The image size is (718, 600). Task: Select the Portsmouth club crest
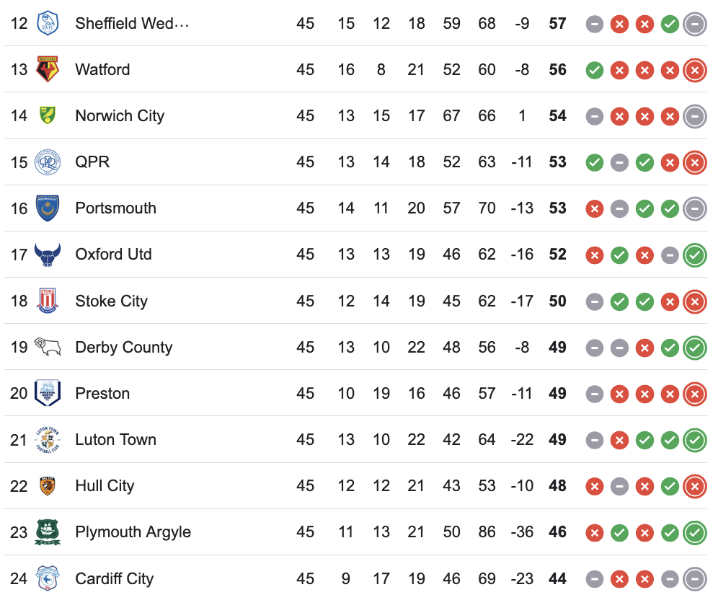[x=48, y=208]
